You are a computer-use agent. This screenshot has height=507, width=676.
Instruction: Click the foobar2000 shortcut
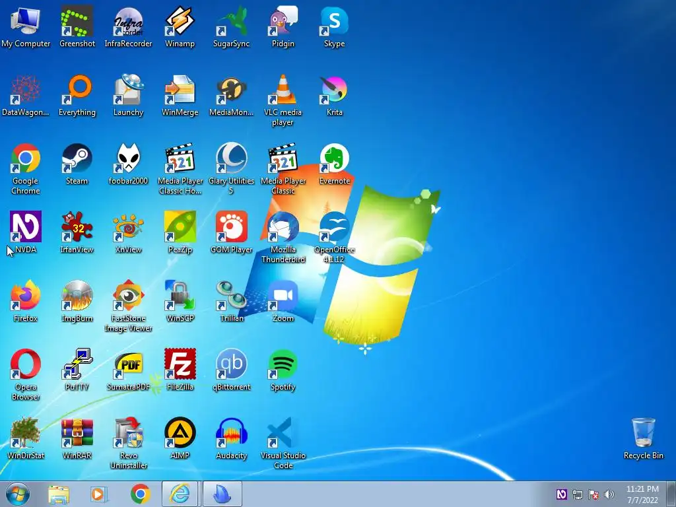coord(129,158)
